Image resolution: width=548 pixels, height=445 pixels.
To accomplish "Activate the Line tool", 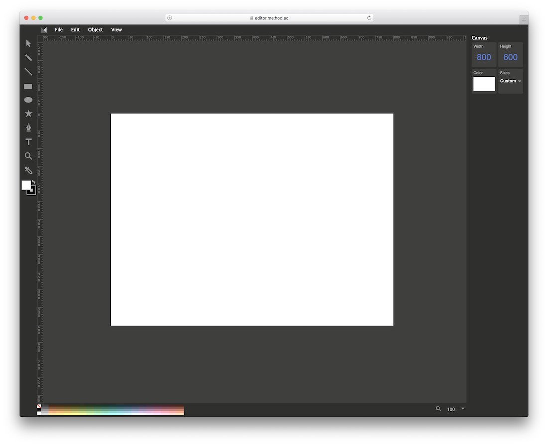I will click(28, 71).
